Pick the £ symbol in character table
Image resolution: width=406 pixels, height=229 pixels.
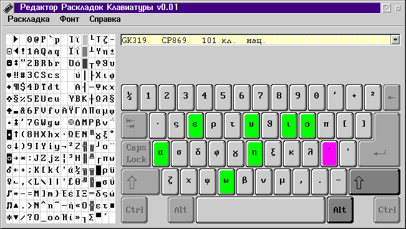click(x=71, y=182)
